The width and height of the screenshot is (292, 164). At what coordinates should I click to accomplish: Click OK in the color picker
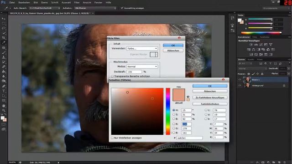[210, 86]
